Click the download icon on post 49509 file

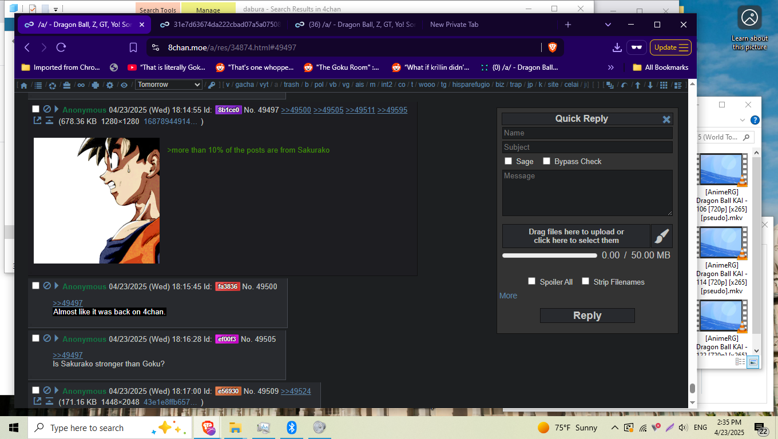[49, 402]
